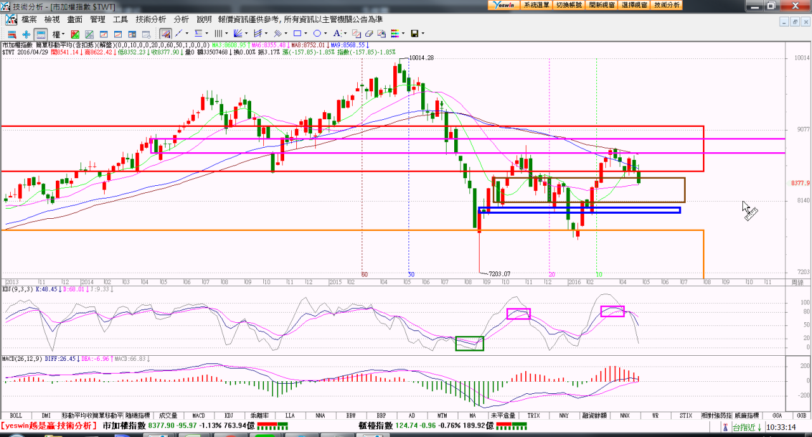Open the 權 dropdown in the toolbar
Image resolution: width=812 pixels, height=437 pixels.
(59, 34)
